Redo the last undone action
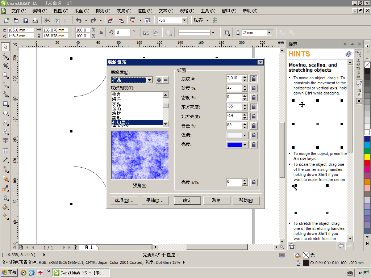The height and width of the screenshot is (278, 371). 94,20
